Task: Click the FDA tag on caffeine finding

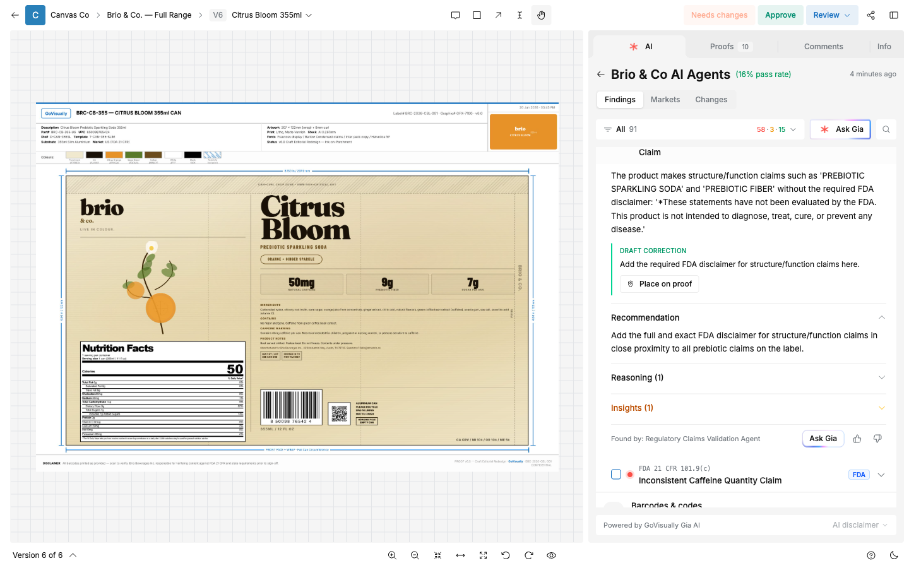Action: [x=859, y=475]
